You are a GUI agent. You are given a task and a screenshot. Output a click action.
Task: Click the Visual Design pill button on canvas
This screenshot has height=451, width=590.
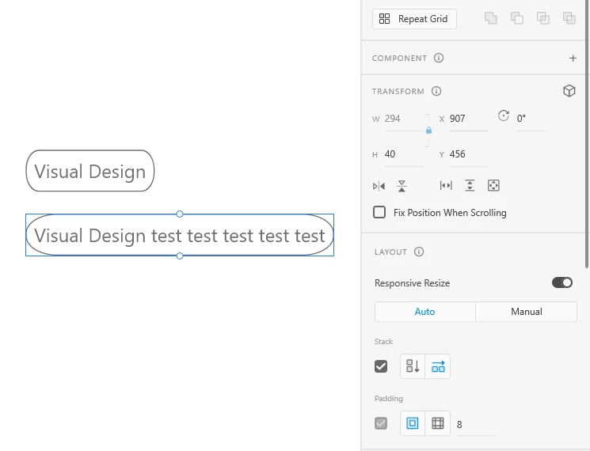(90, 171)
